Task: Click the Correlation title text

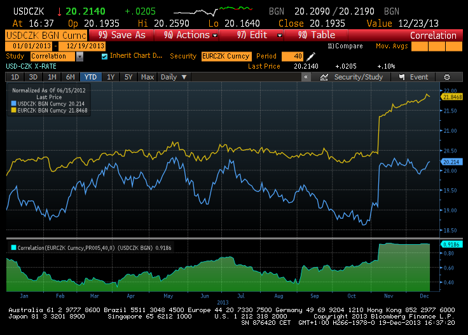Action: tap(433, 36)
